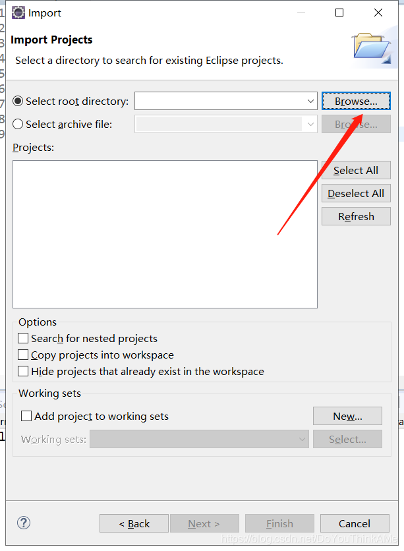The width and height of the screenshot is (404, 551).
Task: Click the empty Projects list area
Action: [165, 235]
